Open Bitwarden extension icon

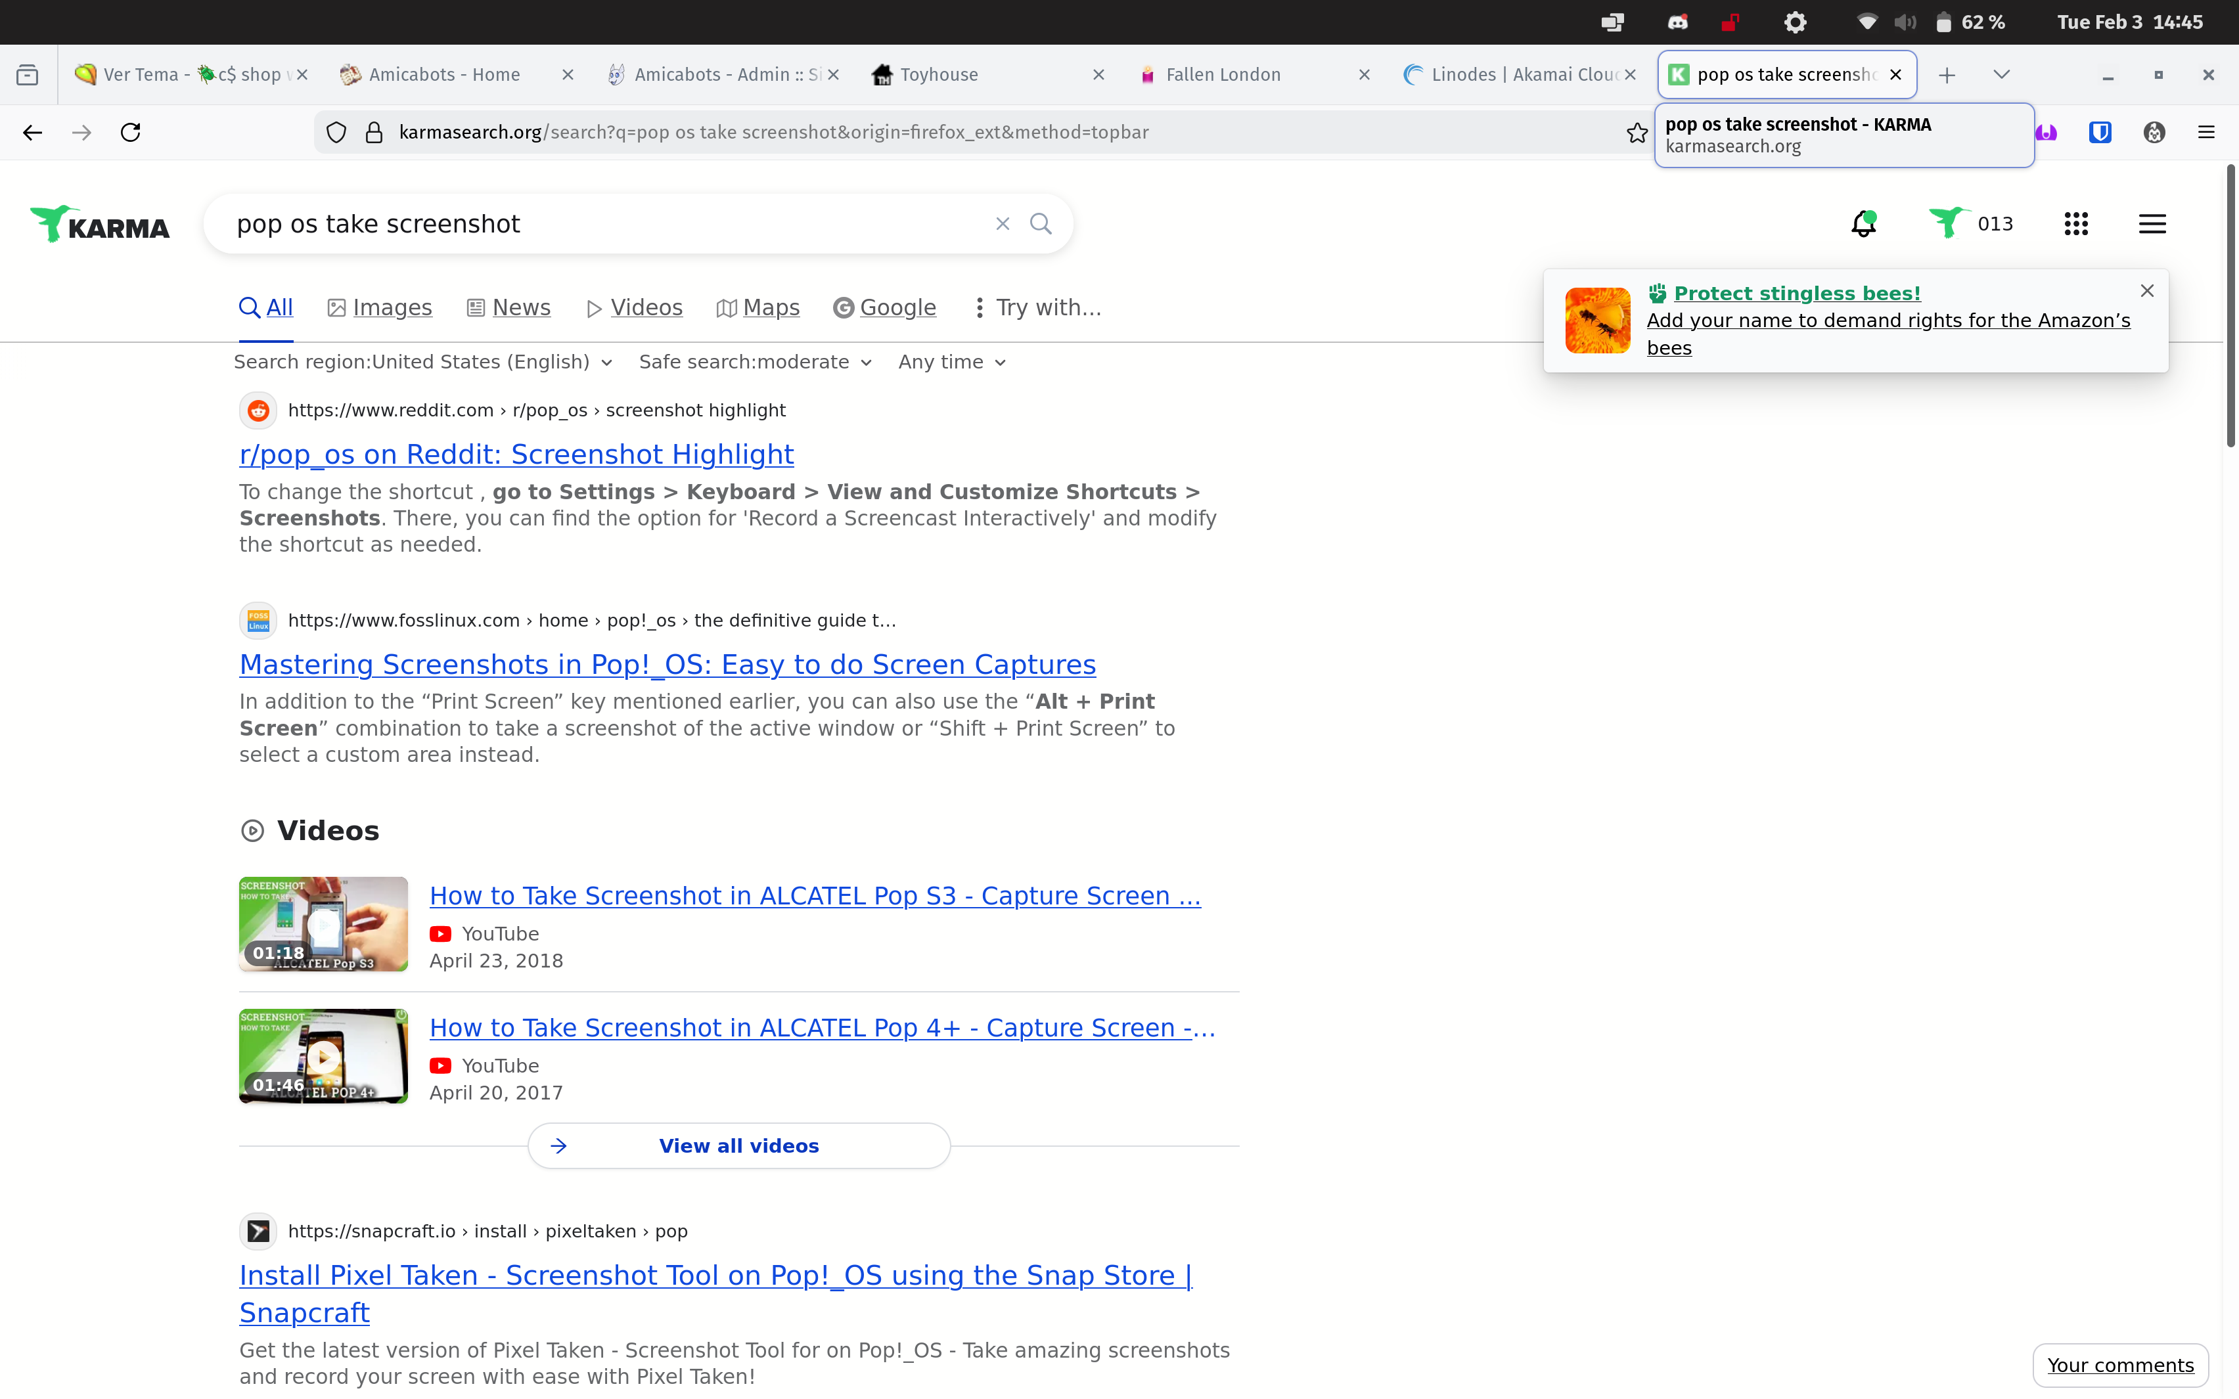pyautogui.click(x=2099, y=132)
